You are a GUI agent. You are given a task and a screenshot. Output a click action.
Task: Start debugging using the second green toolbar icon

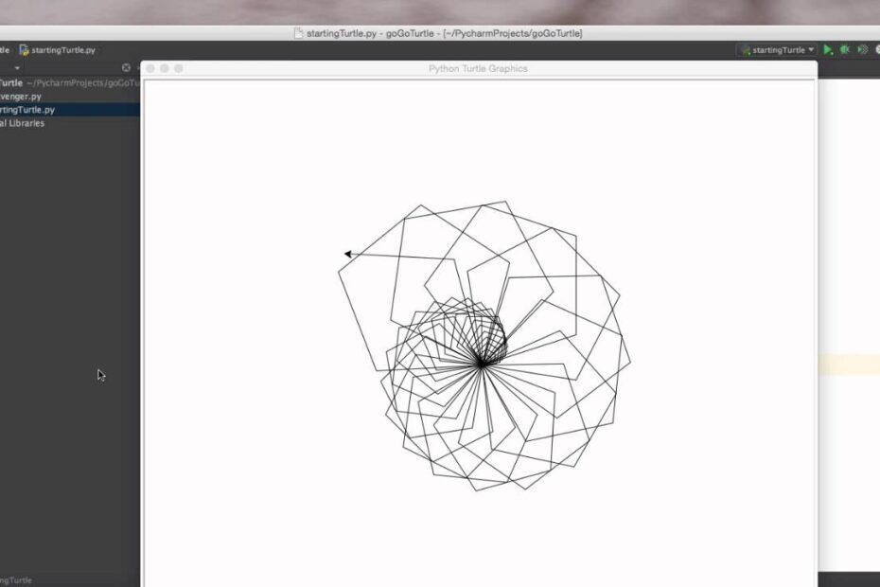[845, 49]
